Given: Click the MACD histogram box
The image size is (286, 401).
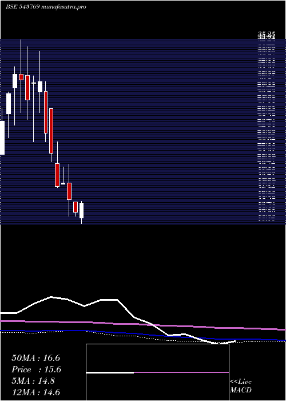Looking at the screenshot, I should pos(157,372).
